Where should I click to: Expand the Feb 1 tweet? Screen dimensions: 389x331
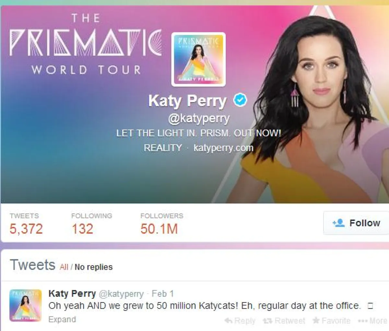click(62, 319)
